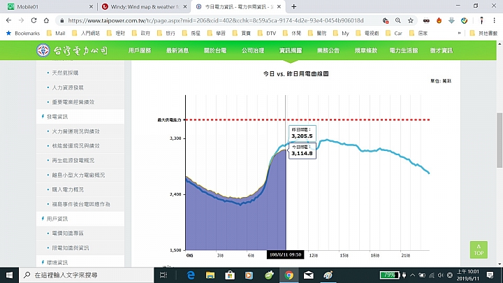Click the Bookmarks star folder

coord(23,33)
